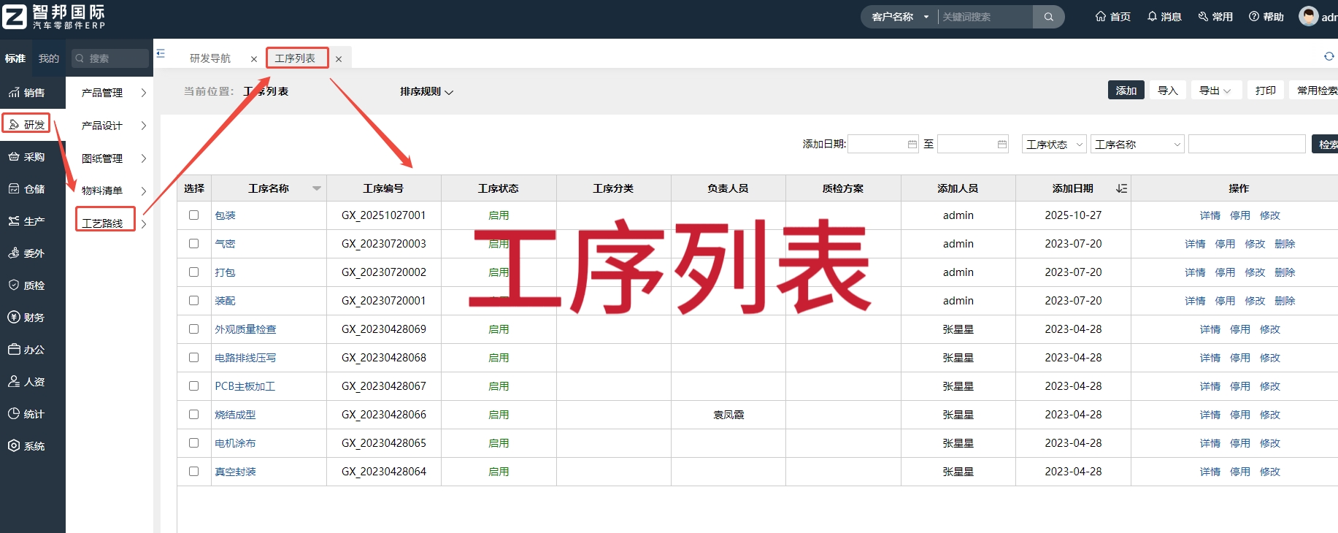Sort by 添加日期 column sort icon
This screenshot has width=1338, height=533.
1122,188
